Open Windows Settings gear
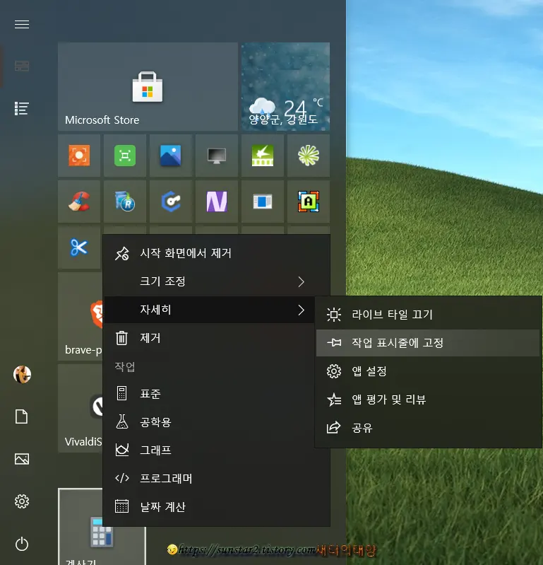Image resolution: width=543 pixels, height=565 pixels. click(22, 501)
